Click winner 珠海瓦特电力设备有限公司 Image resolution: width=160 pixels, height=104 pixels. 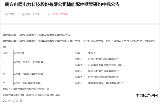pyautogui.click(x=104, y=71)
